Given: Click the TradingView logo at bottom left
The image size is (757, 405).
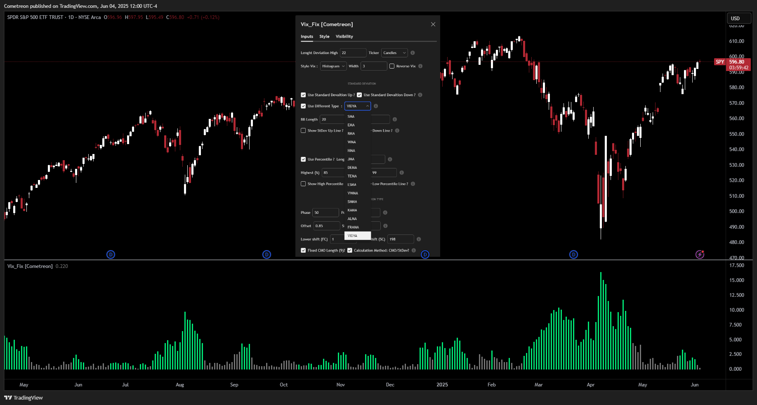Looking at the screenshot, I should 24,398.
